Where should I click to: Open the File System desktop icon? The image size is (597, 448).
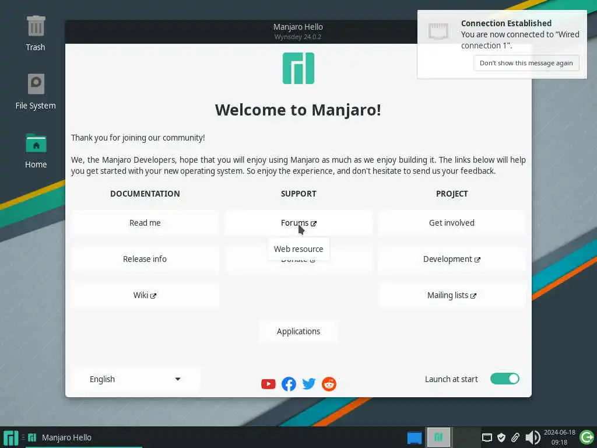(36, 84)
